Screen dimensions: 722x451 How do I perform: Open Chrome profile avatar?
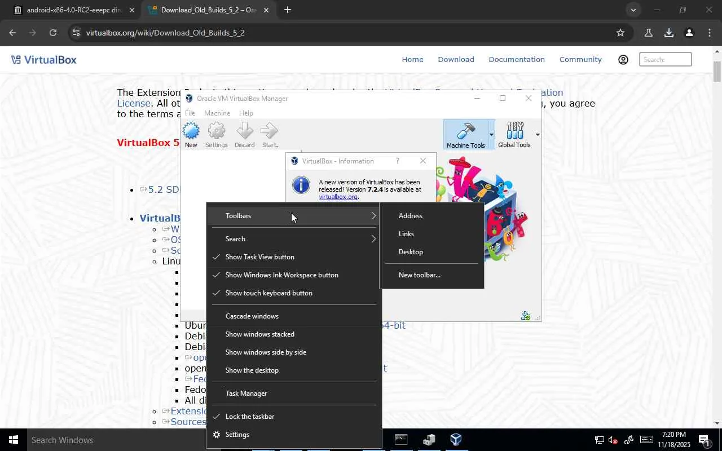click(x=689, y=33)
